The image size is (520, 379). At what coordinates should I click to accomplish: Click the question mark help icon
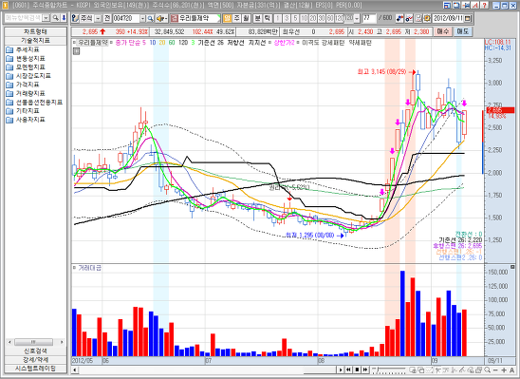pos(485,5)
